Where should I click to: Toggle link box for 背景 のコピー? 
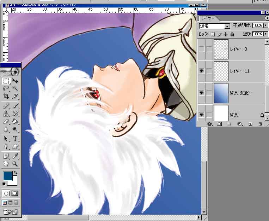click(x=209, y=93)
